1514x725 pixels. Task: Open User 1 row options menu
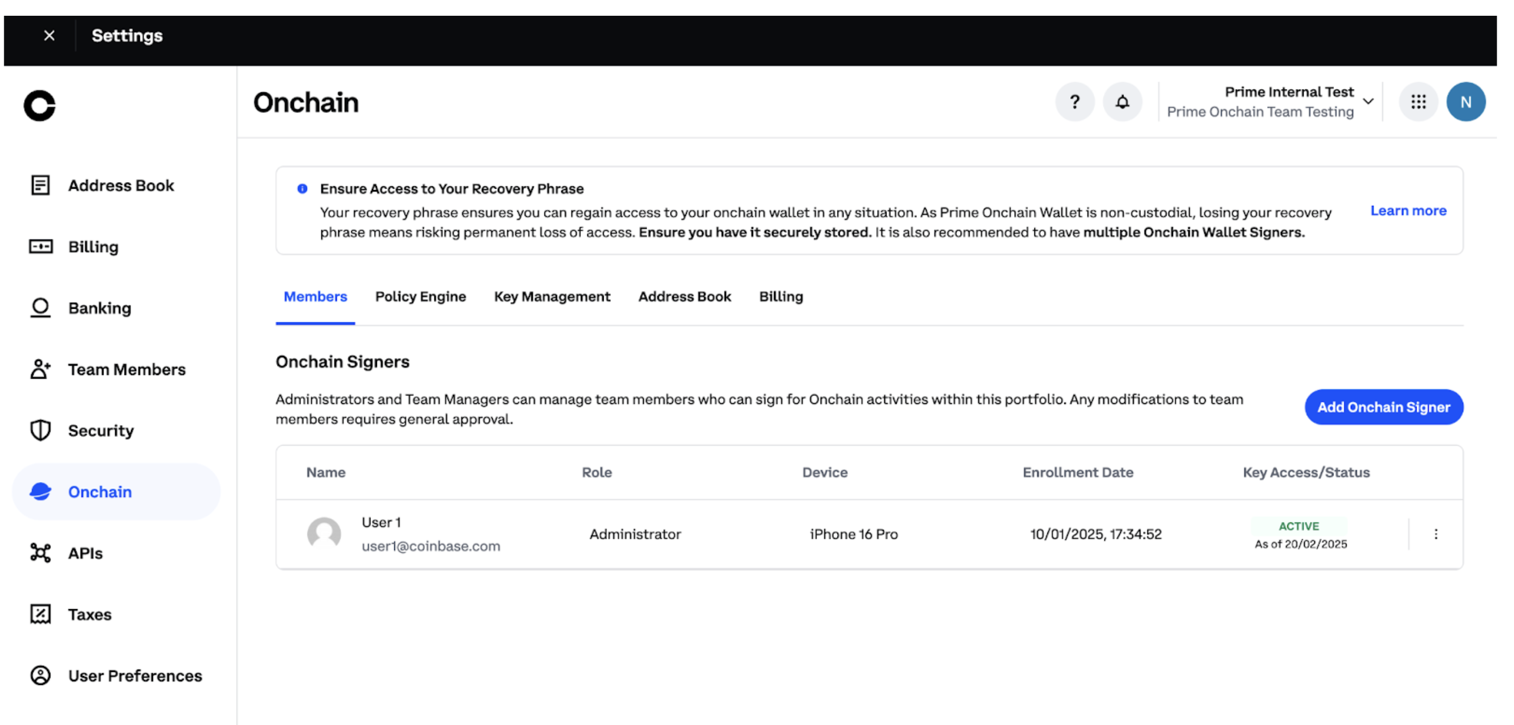coord(1435,534)
